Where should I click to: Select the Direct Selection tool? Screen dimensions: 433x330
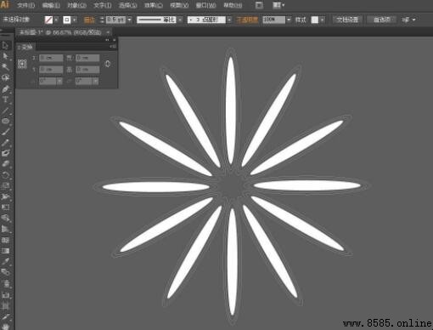[5, 56]
